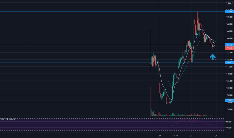Open the RSI (14, close) indicator legend
This screenshot has width=234, height=138.
(x=8, y=119)
